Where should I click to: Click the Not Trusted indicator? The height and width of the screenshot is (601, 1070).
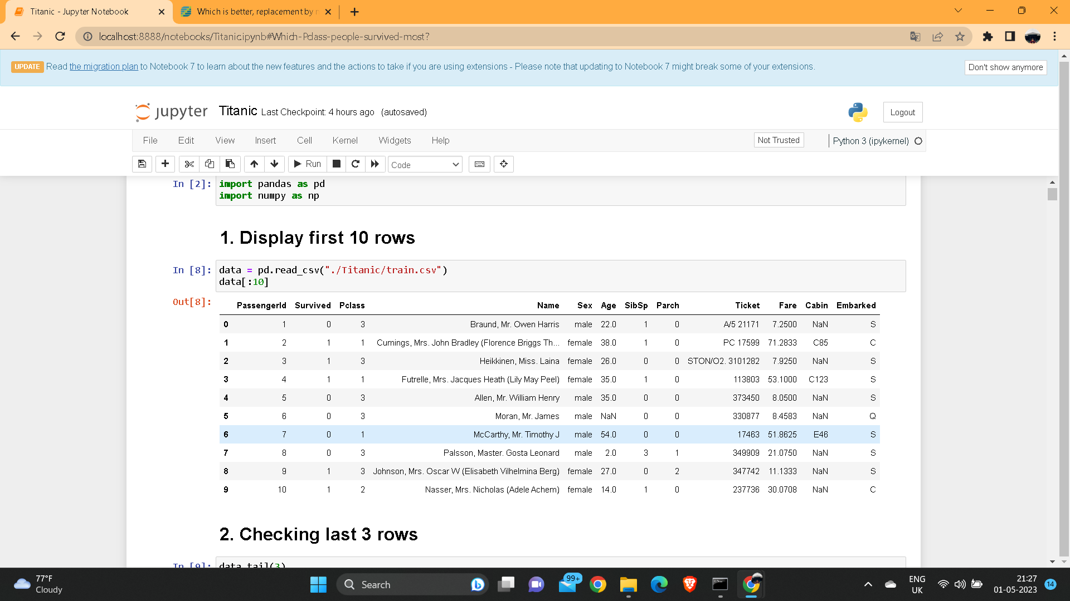(779, 140)
